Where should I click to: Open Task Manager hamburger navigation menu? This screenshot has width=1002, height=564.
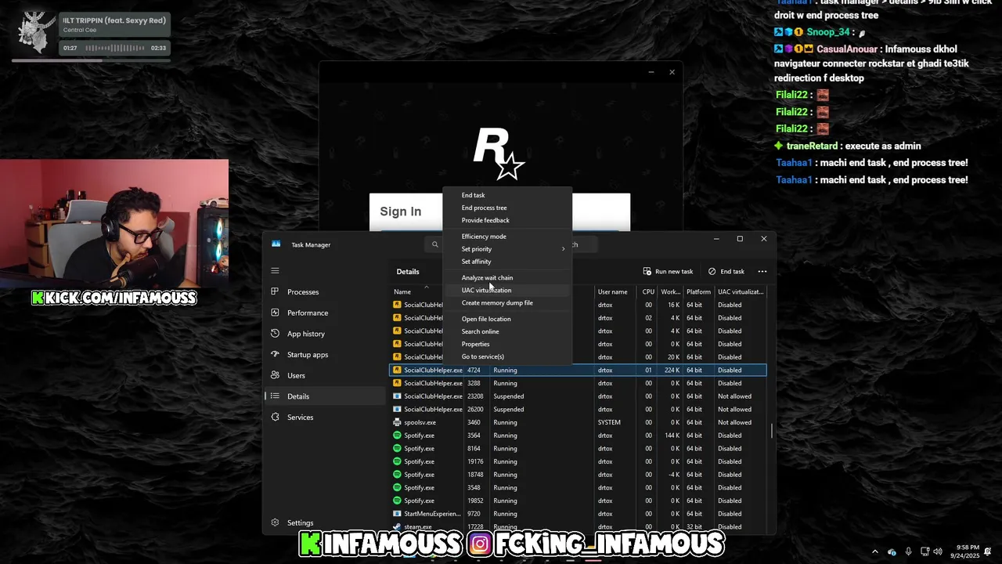pos(275,271)
